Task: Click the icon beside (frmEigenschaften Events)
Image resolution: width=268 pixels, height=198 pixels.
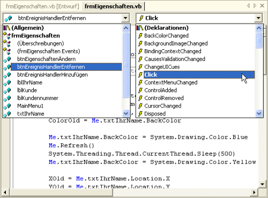Action: click(7, 51)
